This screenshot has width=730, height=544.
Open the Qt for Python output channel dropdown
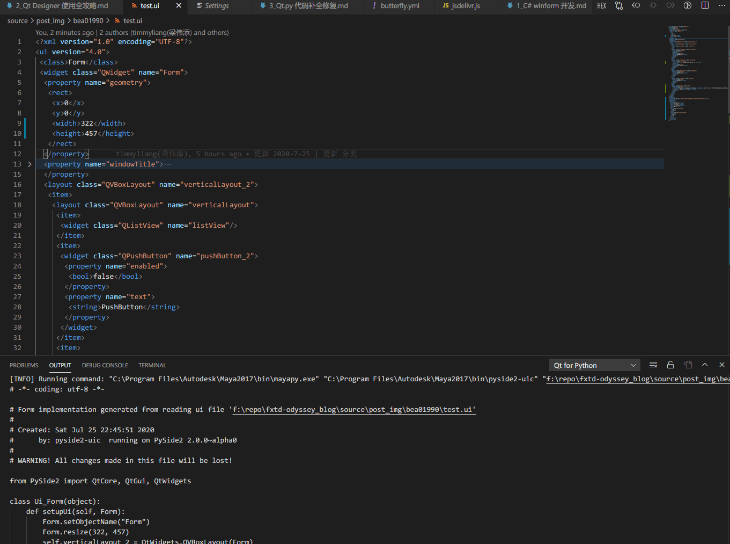pyautogui.click(x=595, y=365)
